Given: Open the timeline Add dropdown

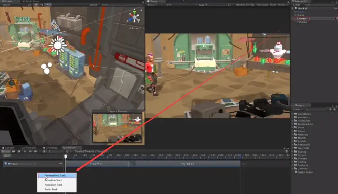Looking at the screenshot, I should (7, 156).
